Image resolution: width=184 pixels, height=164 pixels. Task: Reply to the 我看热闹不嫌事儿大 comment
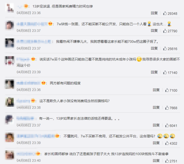154,48
